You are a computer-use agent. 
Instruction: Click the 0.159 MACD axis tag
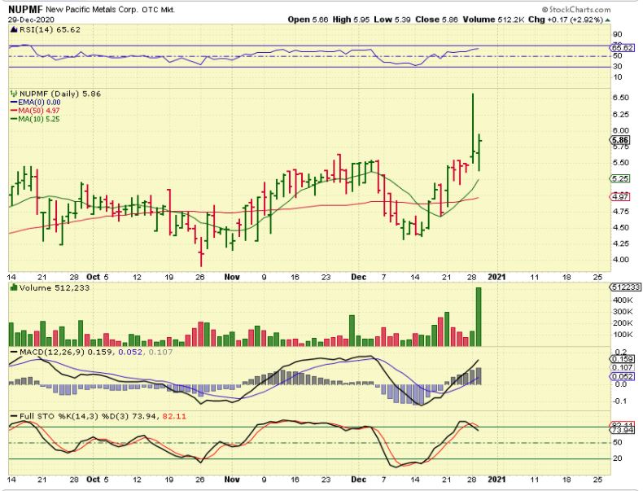623,359
